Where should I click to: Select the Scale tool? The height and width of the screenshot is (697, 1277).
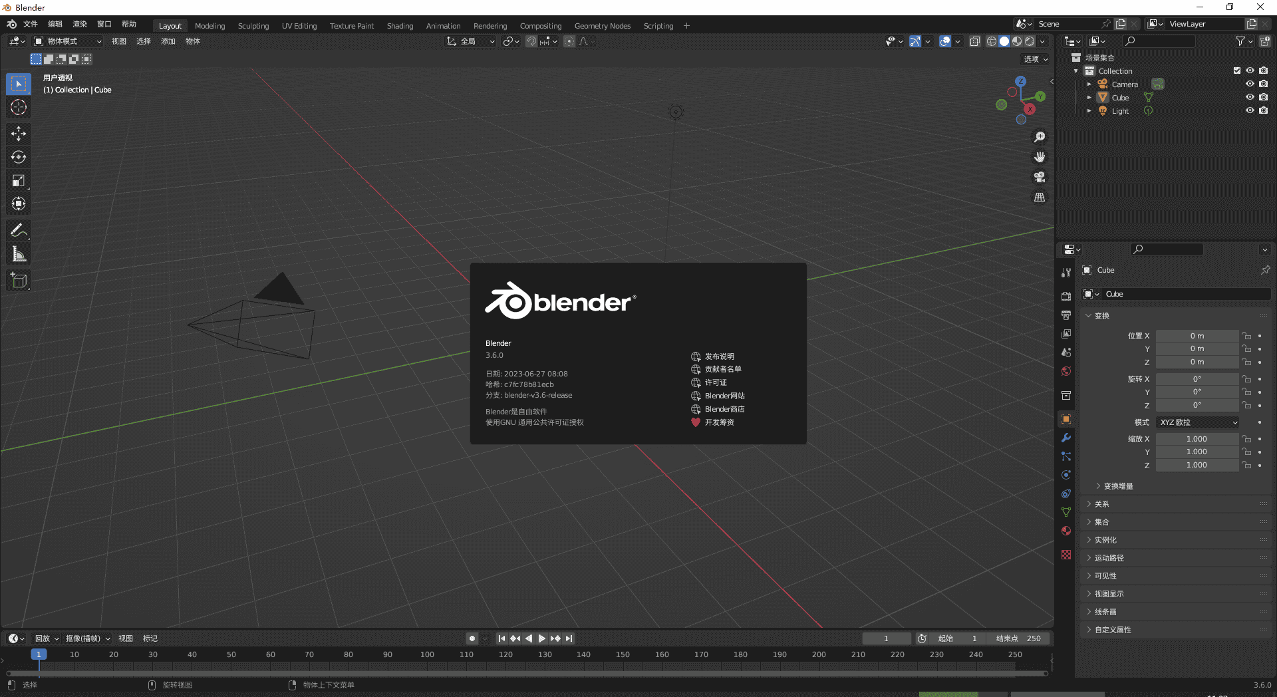19,180
